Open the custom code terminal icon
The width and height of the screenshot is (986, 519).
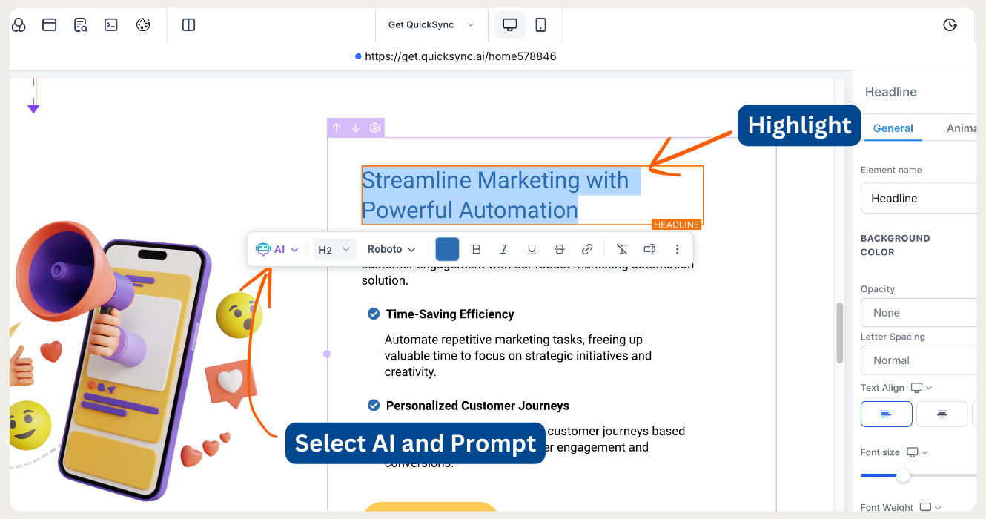pos(111,25)
